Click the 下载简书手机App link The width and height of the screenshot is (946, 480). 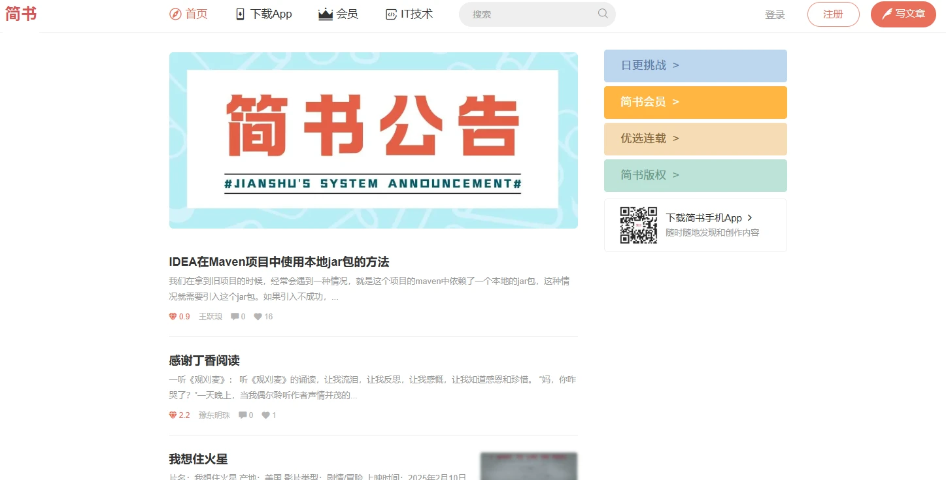click(x=704, y=218)
